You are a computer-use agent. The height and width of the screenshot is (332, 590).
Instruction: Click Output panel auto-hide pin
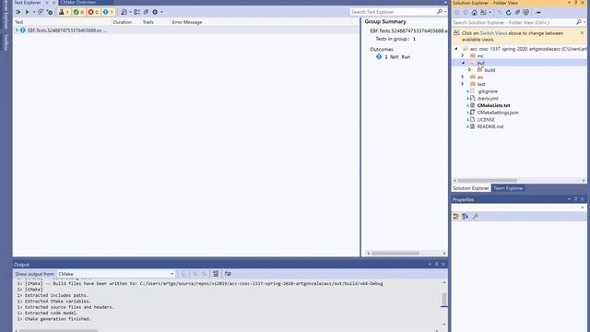click(436, 265)
